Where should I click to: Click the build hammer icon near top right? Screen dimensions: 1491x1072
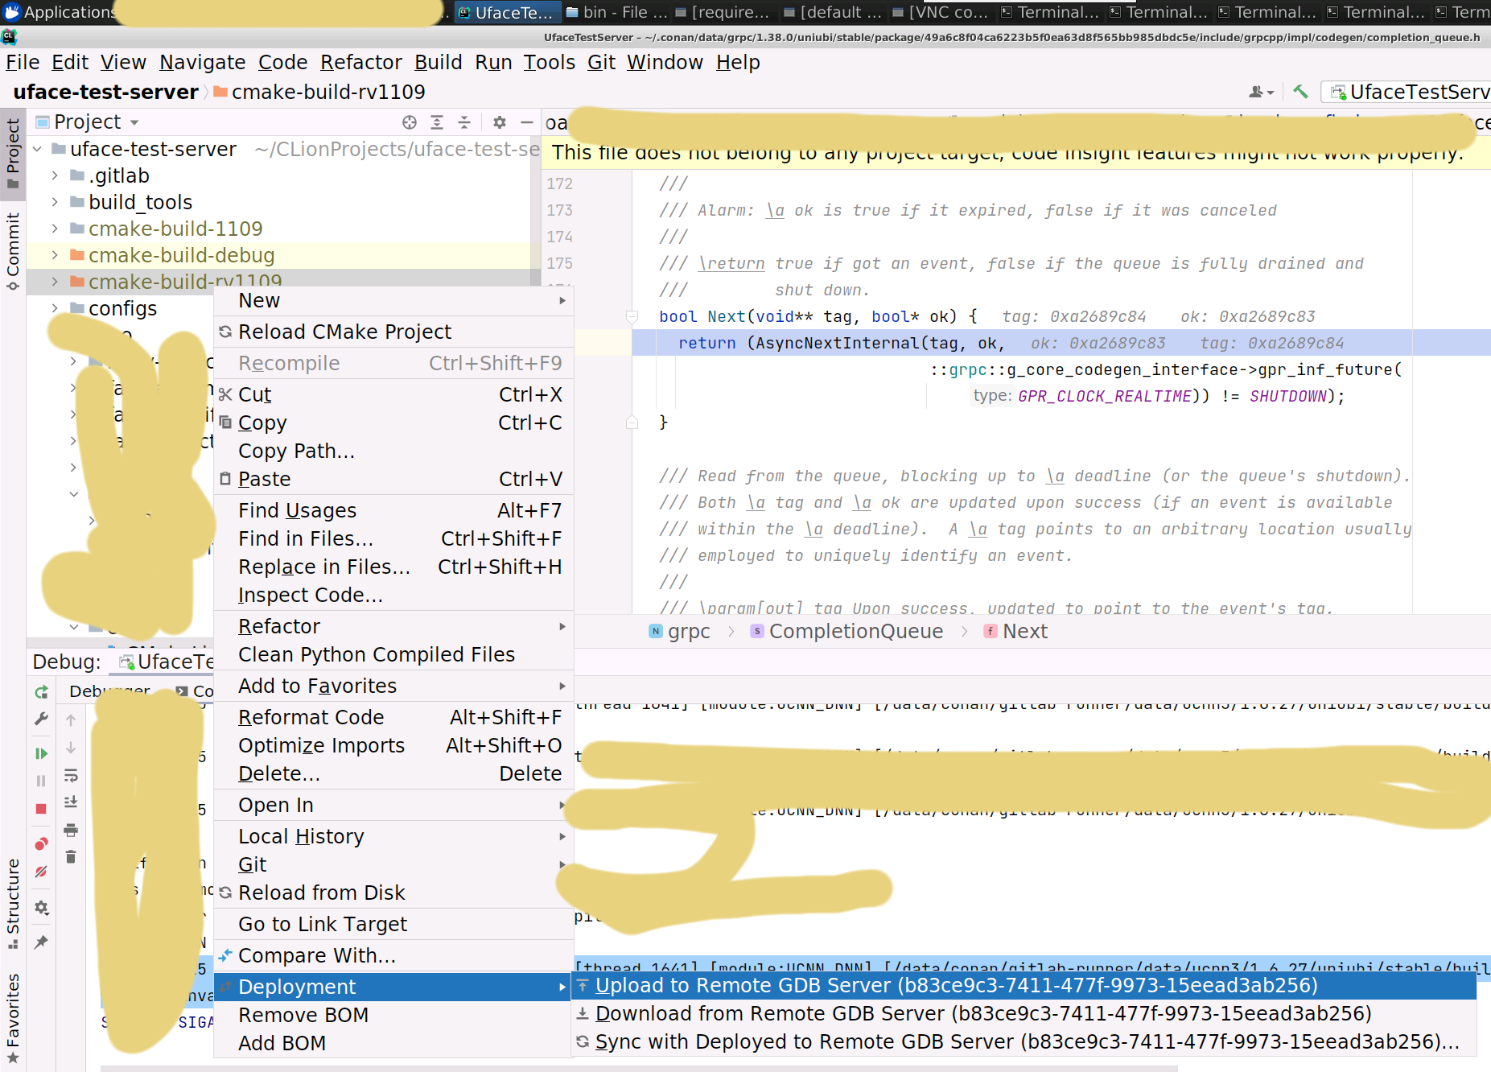coord(1300,92)
